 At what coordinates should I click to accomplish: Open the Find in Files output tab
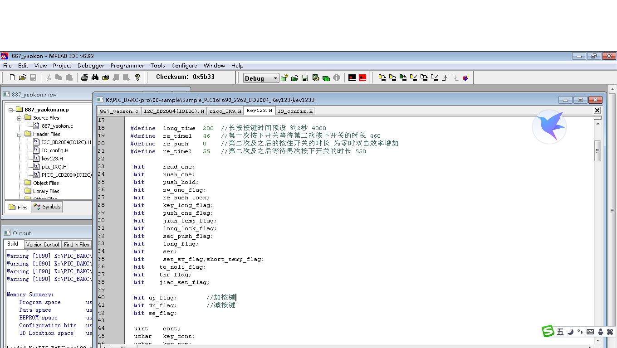tap(76, 245)
